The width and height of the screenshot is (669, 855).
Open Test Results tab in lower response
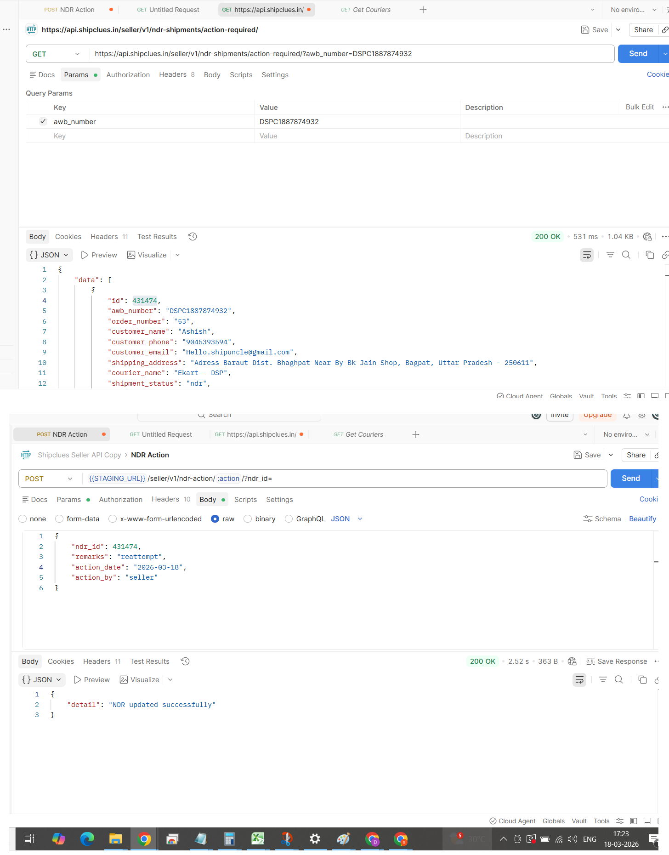pyautogui.click(x=150, y=661)
